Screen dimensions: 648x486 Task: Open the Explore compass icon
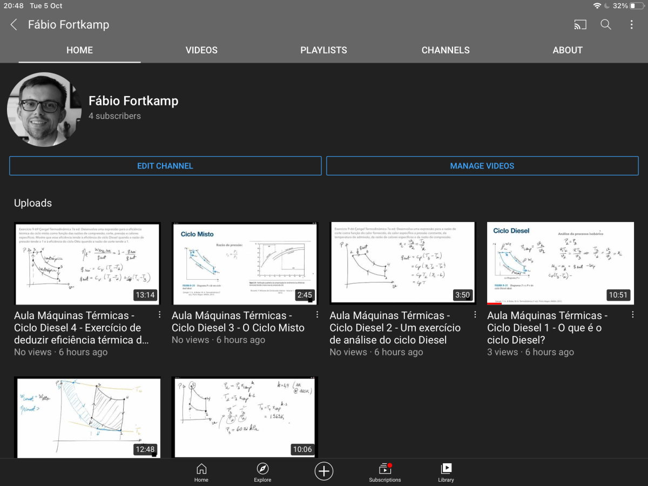click(262, 472)
